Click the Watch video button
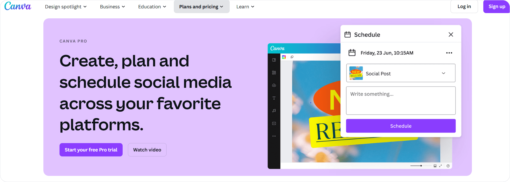Screen dimensions: 510x182 (147, 150)
